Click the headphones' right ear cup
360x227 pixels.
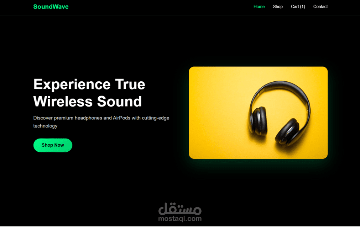(x=287, y=132)
